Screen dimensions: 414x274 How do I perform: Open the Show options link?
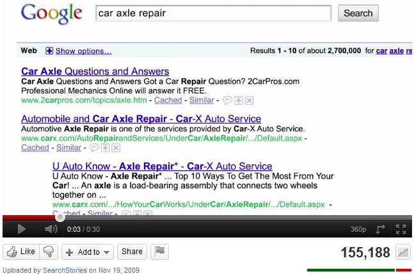pyautogui.click(x=83, y=51)
